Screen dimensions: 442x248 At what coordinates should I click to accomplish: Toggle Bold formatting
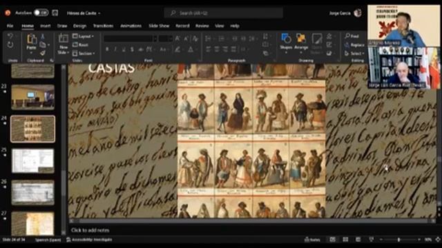[107, 50]
